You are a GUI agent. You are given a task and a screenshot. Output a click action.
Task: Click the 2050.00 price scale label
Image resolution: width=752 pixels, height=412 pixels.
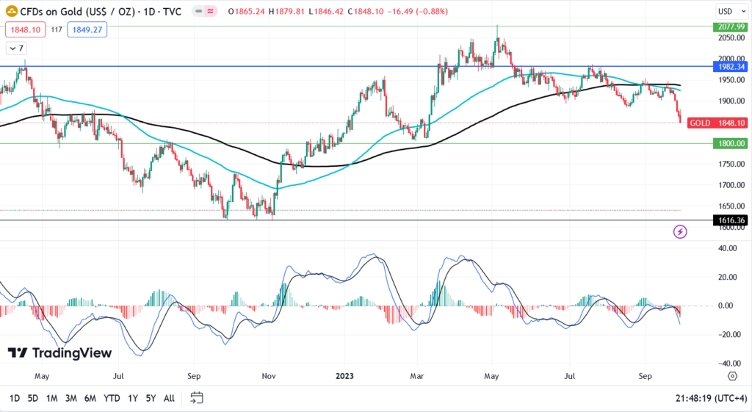coord(731,38)
